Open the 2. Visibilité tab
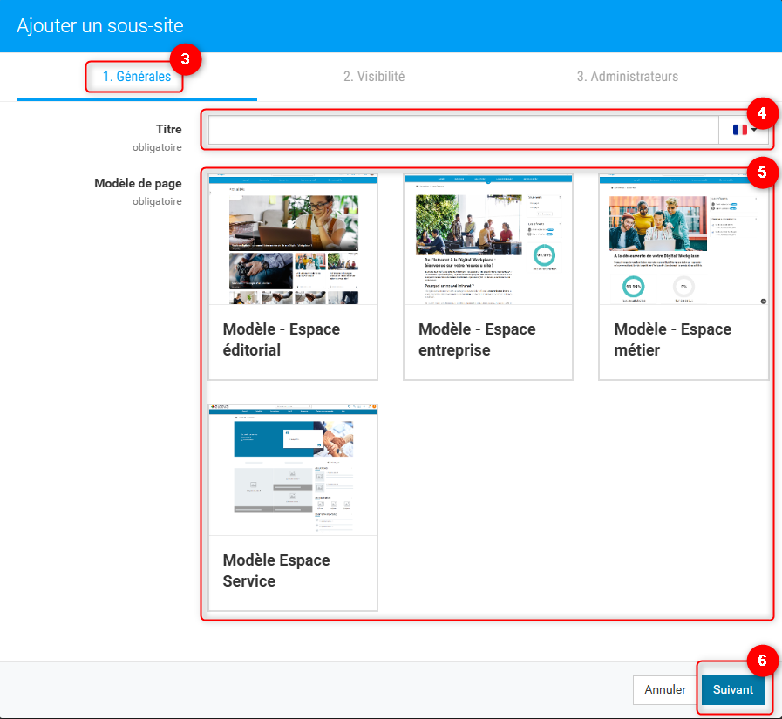Image resolution: width=782 pixels, height=719 pixels. [x=373, y=77]
